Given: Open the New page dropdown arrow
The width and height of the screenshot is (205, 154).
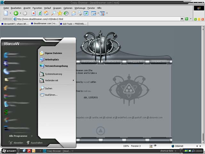Looking at the screenshot, I should point(10,13).
